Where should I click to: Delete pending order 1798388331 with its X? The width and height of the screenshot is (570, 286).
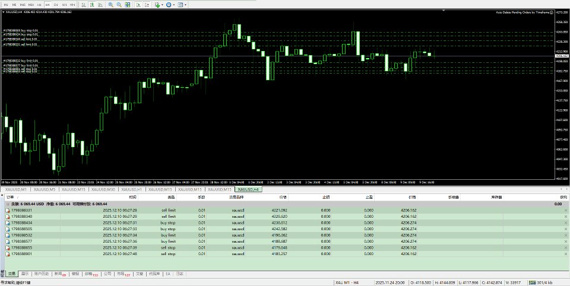[565, 211]
